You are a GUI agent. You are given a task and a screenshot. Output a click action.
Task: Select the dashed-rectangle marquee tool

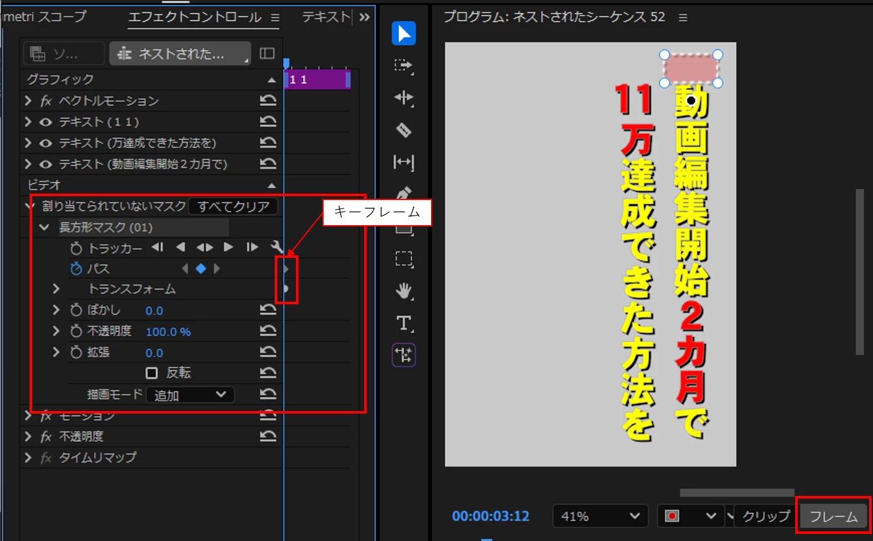404,259
